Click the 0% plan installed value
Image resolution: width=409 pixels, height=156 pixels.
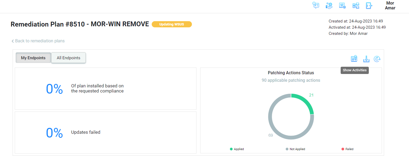point(54,89)
